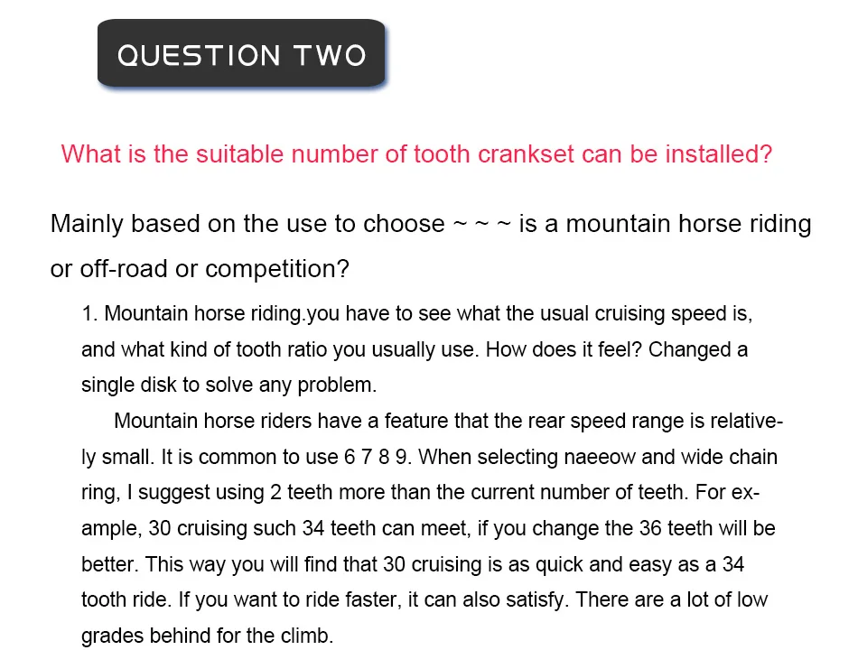
Task: Click the line 'and what kind of tooth ratio'
Action: 415,349
